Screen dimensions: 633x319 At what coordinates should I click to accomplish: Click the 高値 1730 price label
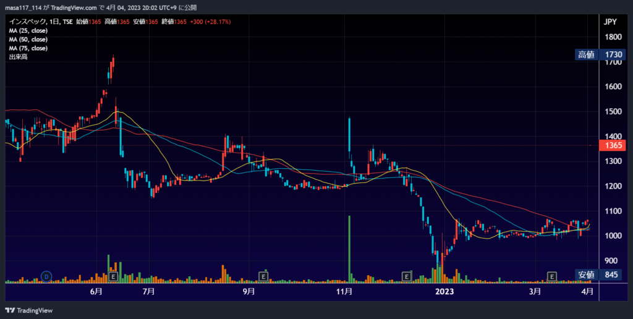tap(600, 54)
